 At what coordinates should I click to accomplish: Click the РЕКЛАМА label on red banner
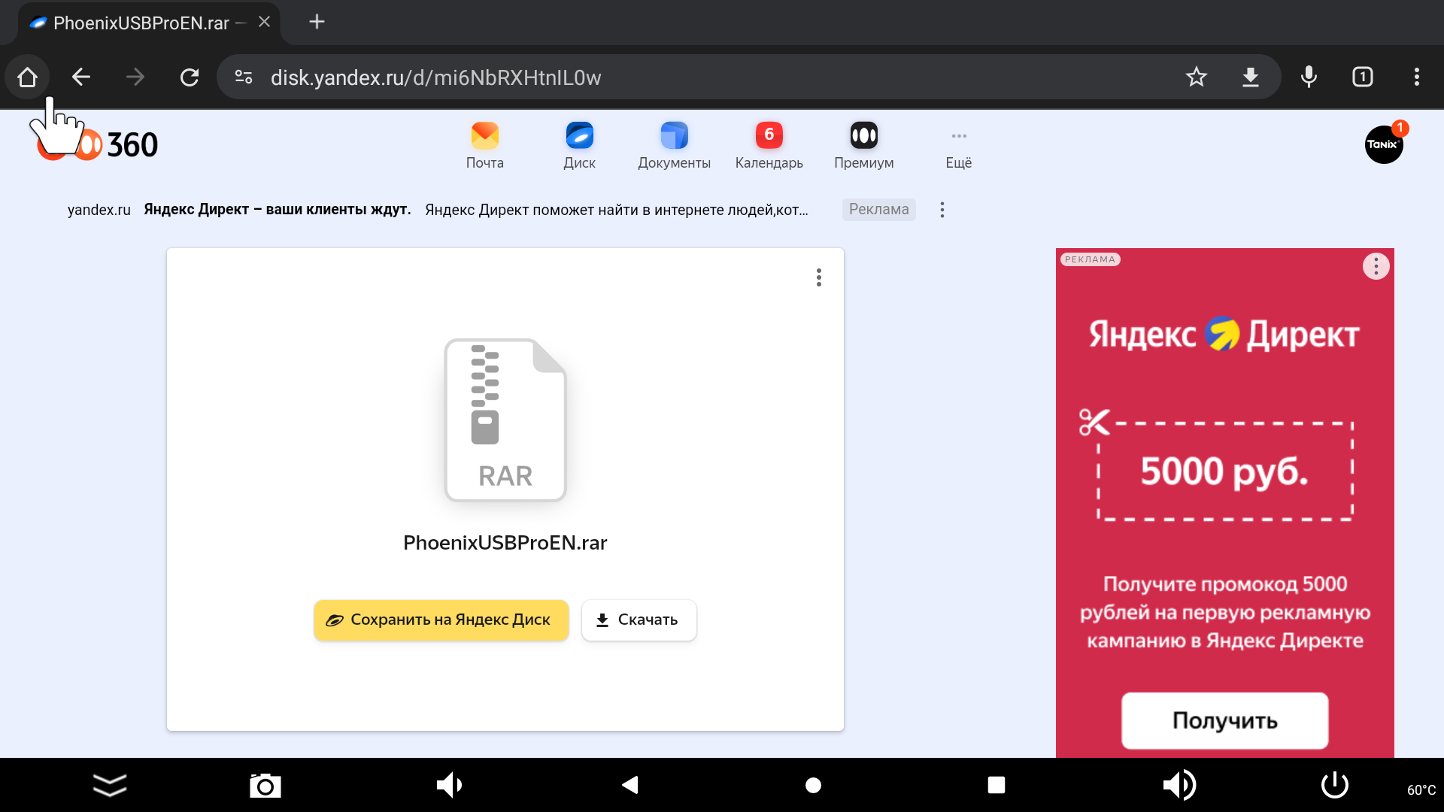click(x=1091, y=259)
